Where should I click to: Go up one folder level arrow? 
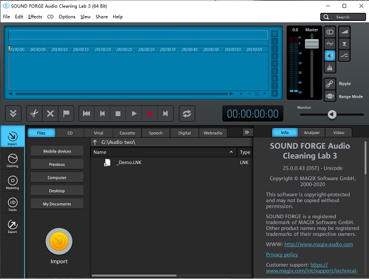pos(95,142)
